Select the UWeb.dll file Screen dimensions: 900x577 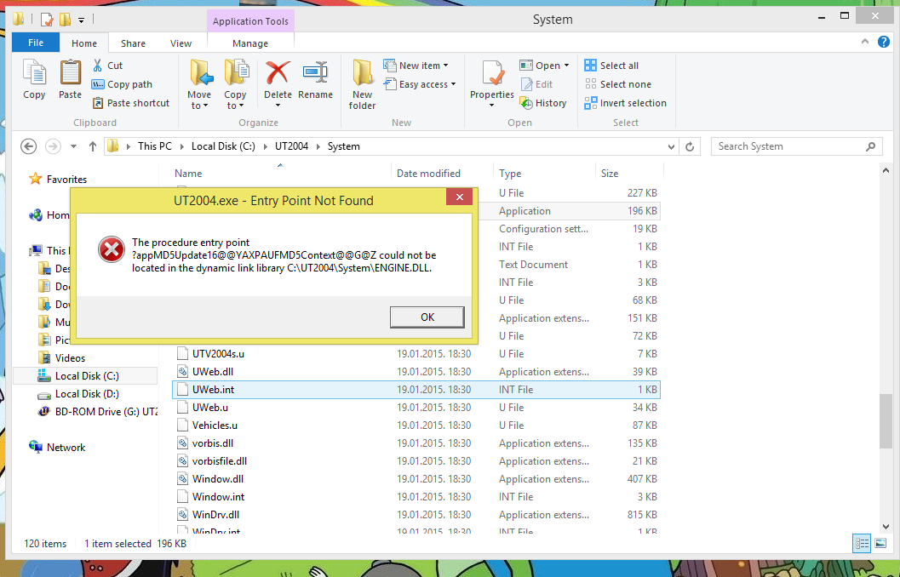416,372
